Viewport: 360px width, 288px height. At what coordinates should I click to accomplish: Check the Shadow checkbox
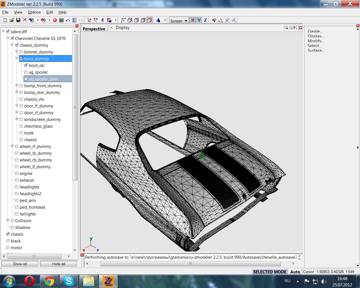12,227
